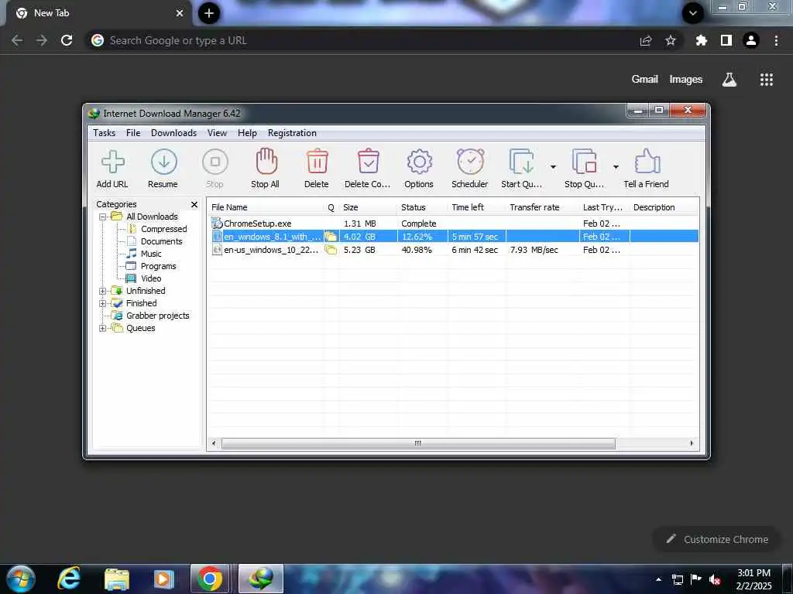Select Grabber projects in the tree

[158, 316]
